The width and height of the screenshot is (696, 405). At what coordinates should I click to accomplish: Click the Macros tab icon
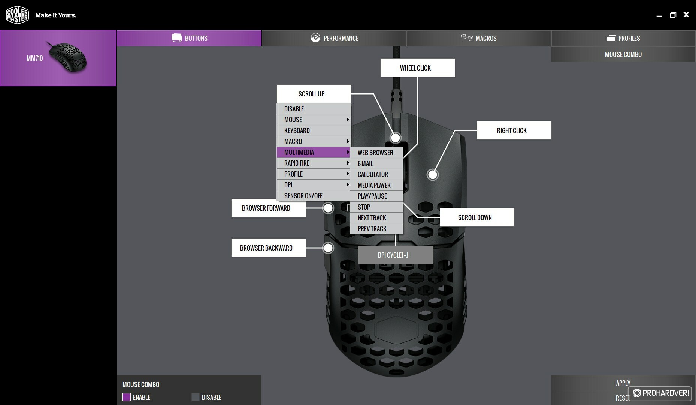467,37
